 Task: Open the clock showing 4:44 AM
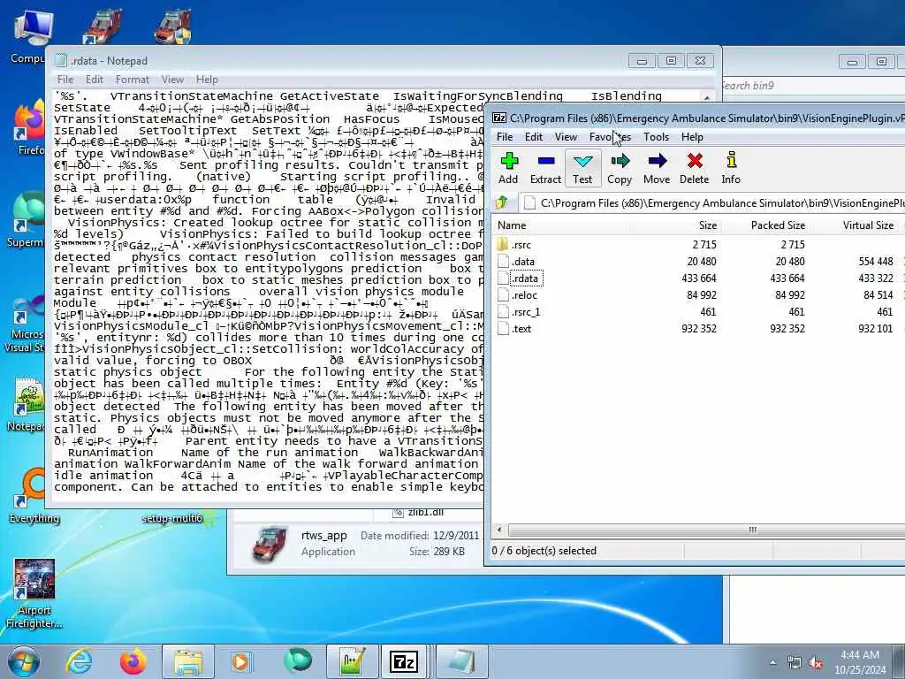[860, 662]
